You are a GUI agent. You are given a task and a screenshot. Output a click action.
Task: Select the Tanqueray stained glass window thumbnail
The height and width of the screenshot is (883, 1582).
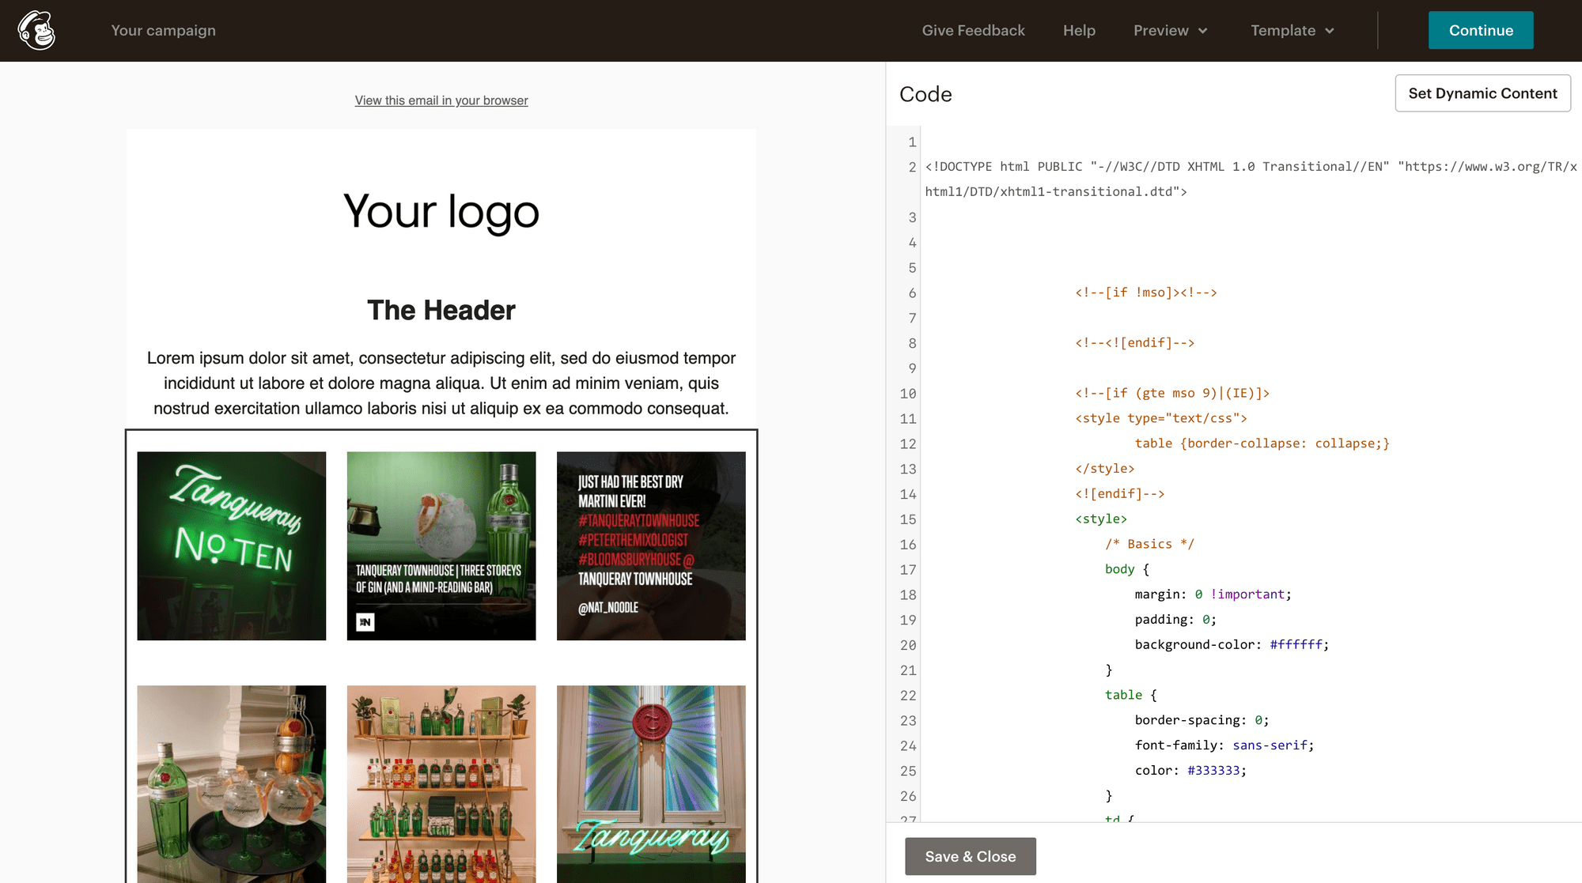pos(651,783)
